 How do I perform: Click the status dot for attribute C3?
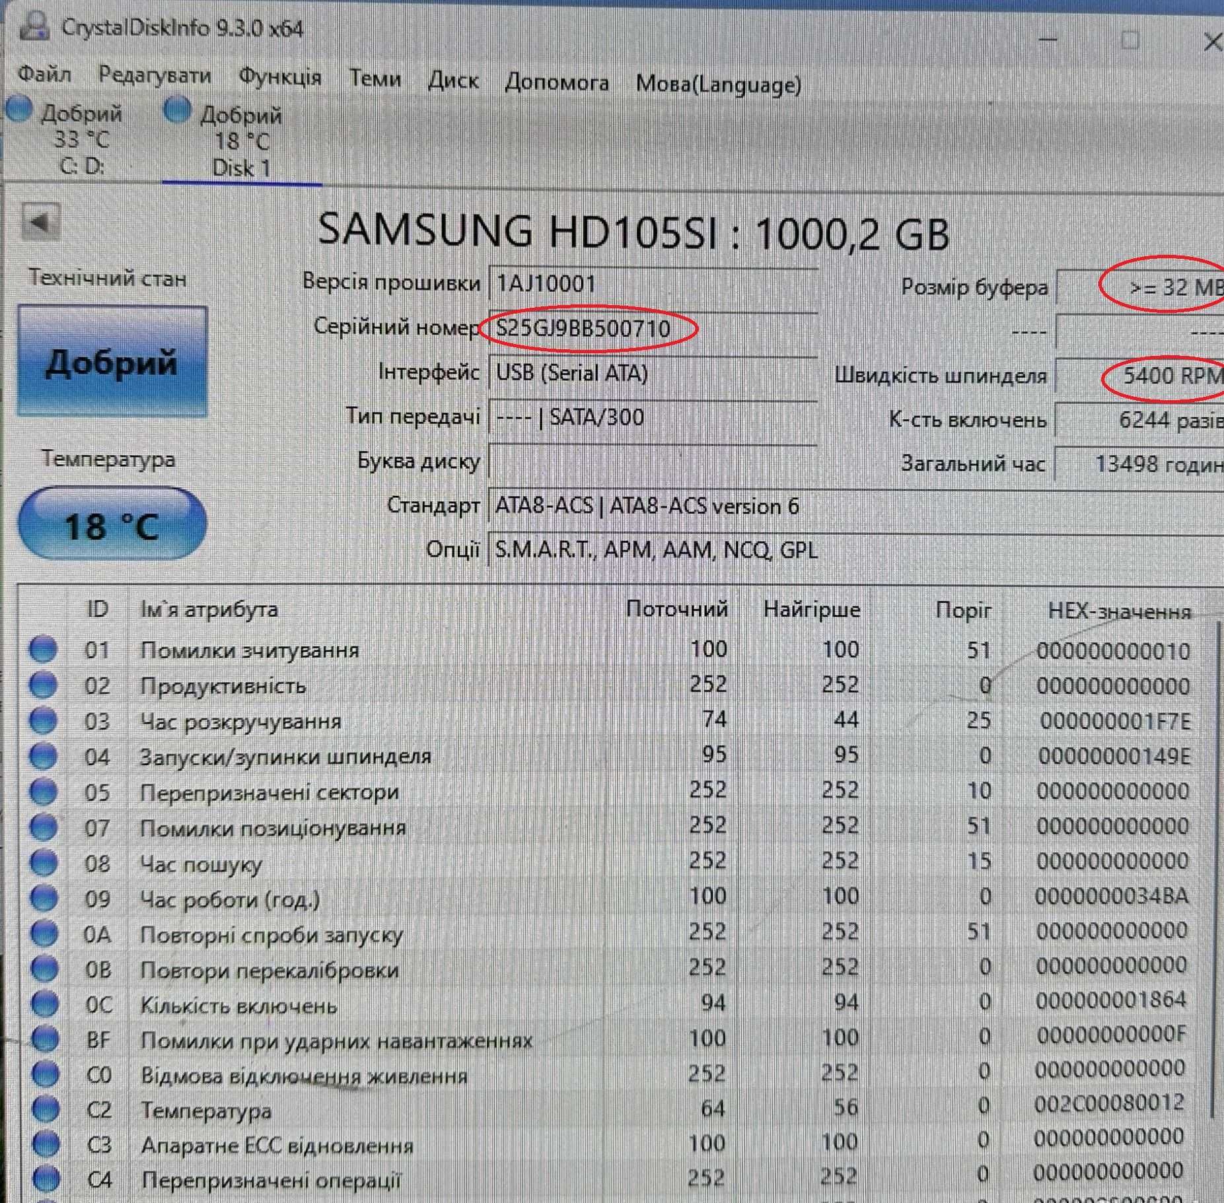point(46,1144)
